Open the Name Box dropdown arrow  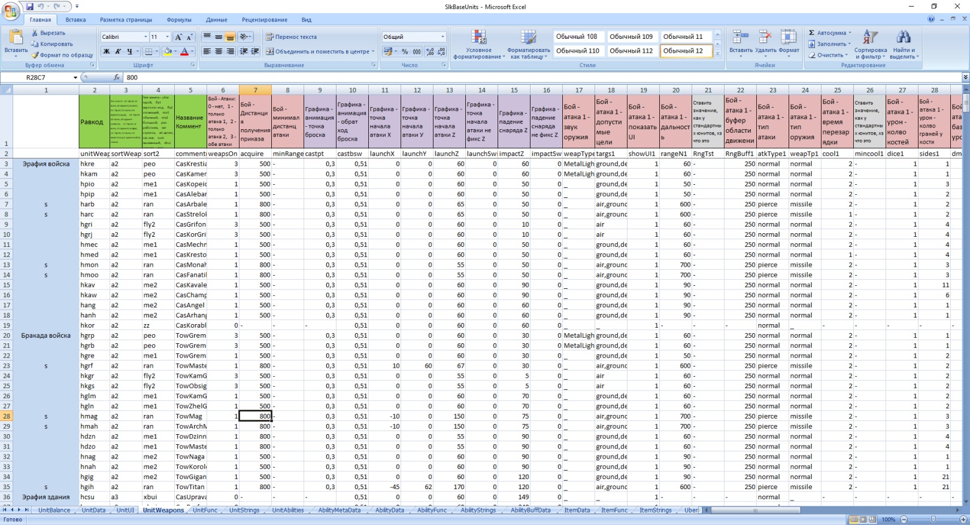pos(75,78)
